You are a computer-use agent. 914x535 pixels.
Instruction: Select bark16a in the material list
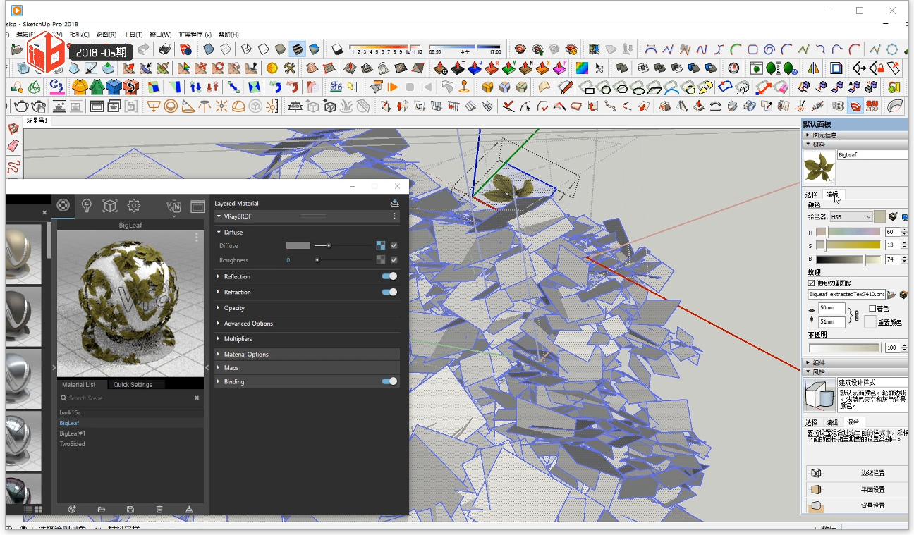point(70,412)
